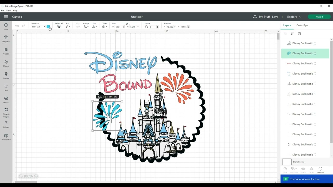Screen dimensions: 333x187
Task: Duplicate the selected layer
Action: (x=292, y=34)
